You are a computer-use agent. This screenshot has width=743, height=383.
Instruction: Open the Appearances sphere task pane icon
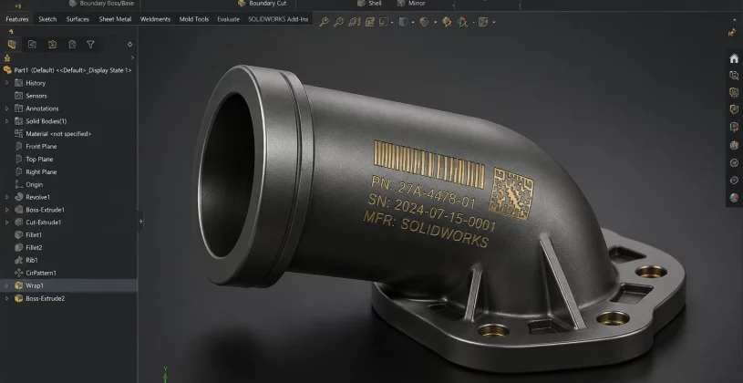[734, 145]
